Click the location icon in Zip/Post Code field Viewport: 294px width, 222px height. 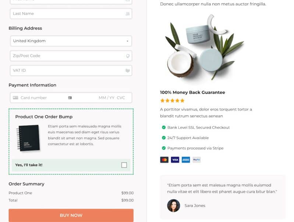[x=128, y=56]
